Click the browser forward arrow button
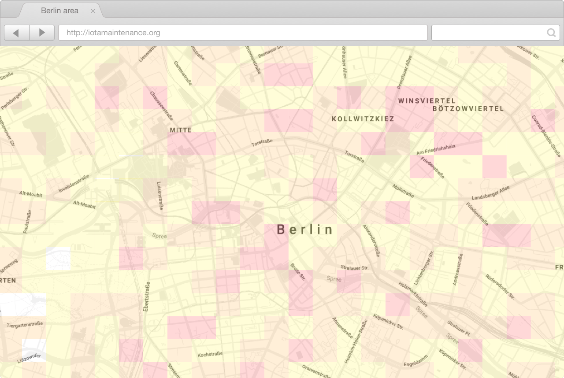 click(42, 33)
